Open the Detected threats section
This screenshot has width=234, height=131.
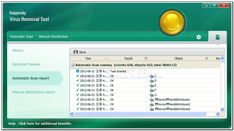coord(26,64)
